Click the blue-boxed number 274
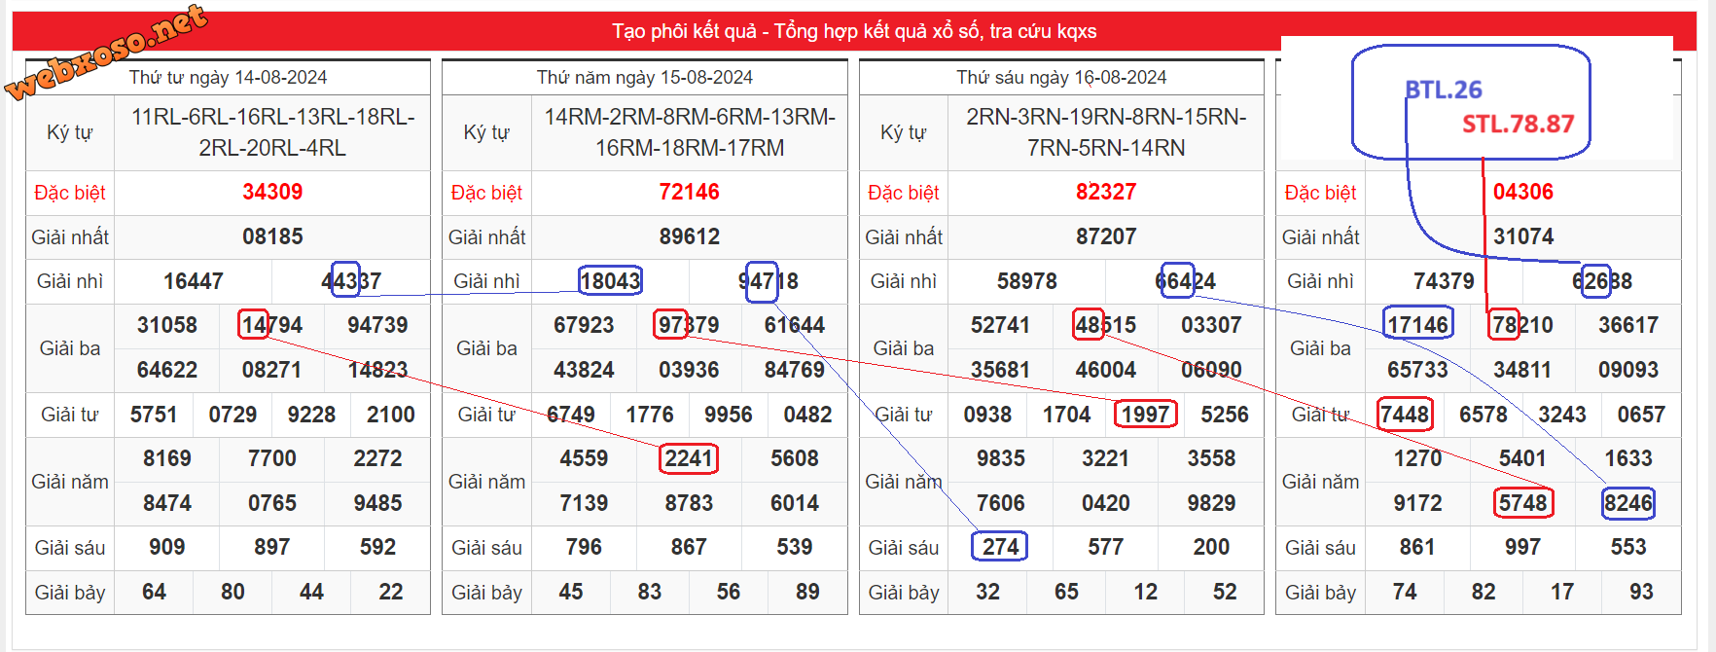The width and height of the screenshot is (1716, 652). pos(1000,547)
